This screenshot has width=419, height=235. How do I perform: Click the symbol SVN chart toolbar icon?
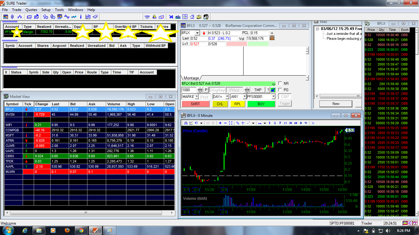tap(186, 123)
